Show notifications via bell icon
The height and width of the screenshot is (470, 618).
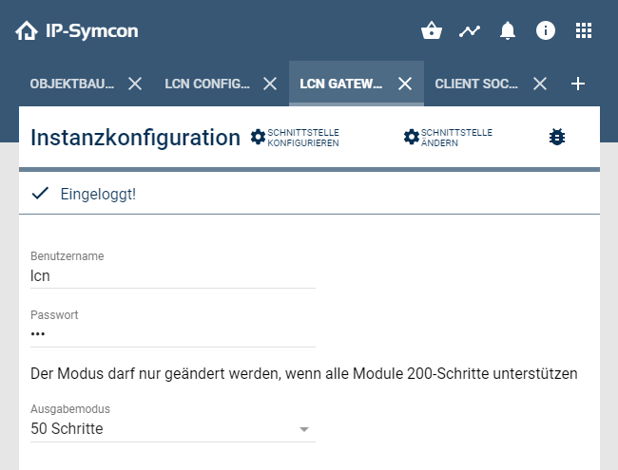(x=508, y=31)
